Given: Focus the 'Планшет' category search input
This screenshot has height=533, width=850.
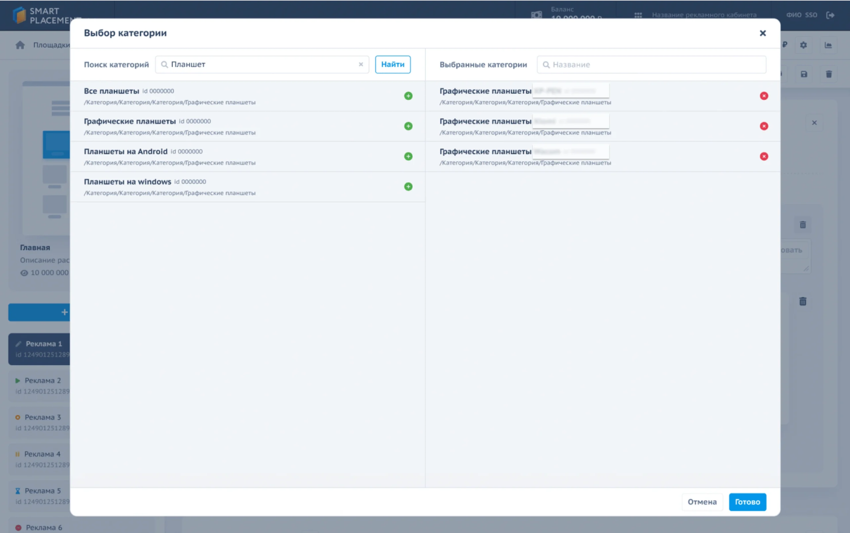Looking at the screenshot, I should 261,64.
